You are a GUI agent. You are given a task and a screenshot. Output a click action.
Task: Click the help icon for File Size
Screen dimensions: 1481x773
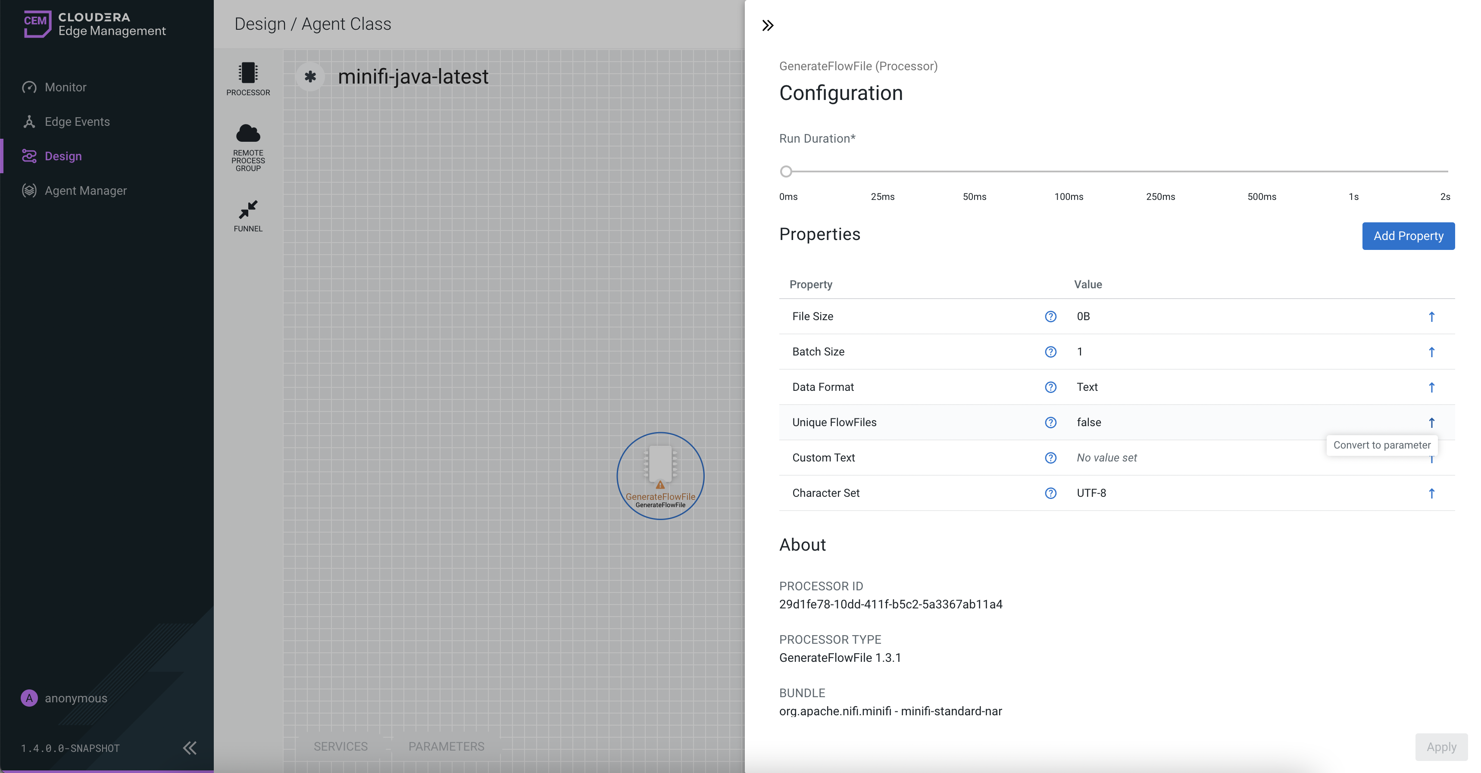[x=1050, y=317]
